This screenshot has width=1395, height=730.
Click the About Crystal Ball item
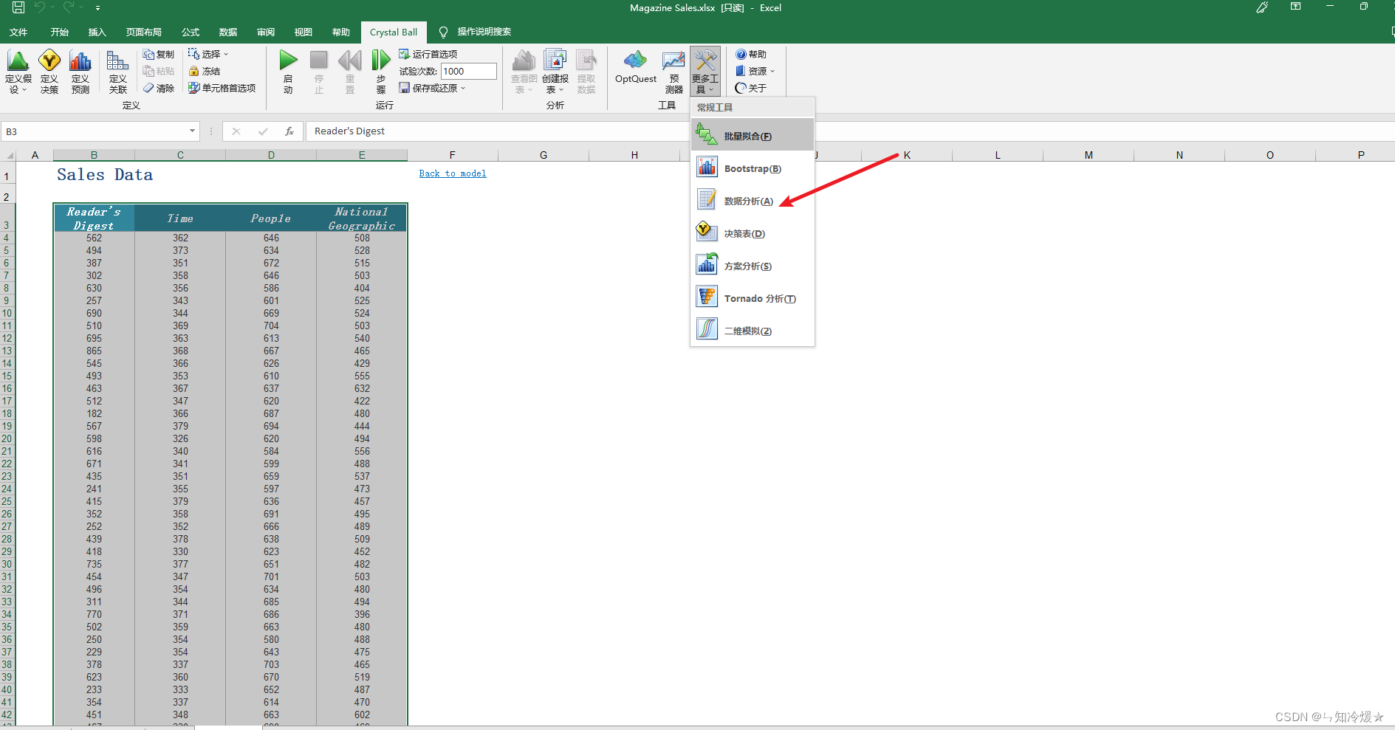751,88
